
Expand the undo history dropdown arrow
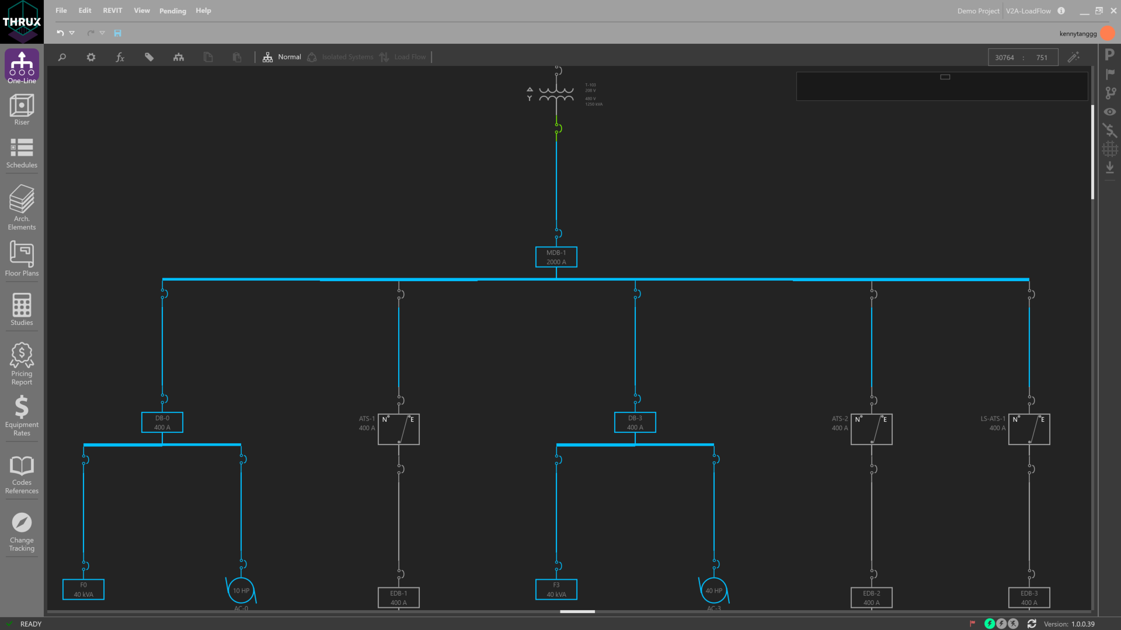click(x=72, y=33)
